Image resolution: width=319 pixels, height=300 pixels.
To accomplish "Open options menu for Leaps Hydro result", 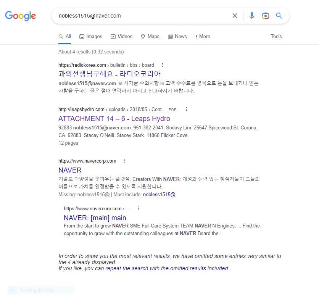I will pyautogui.click(x=187, y=109).
